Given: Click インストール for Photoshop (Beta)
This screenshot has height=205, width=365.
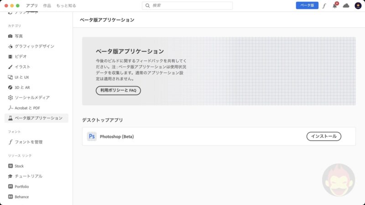Looking at the screenshot, I should [x=324, y=136].
